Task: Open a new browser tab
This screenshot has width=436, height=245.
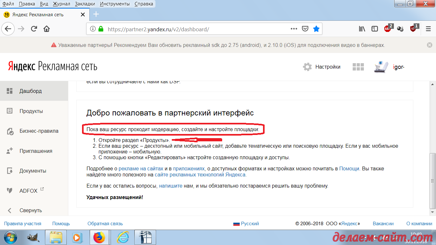Action: coord(96,14)
